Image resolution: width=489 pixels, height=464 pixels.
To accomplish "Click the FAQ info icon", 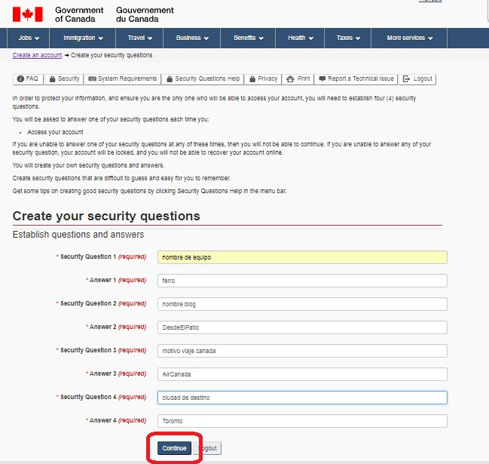I will pos(20,78).
